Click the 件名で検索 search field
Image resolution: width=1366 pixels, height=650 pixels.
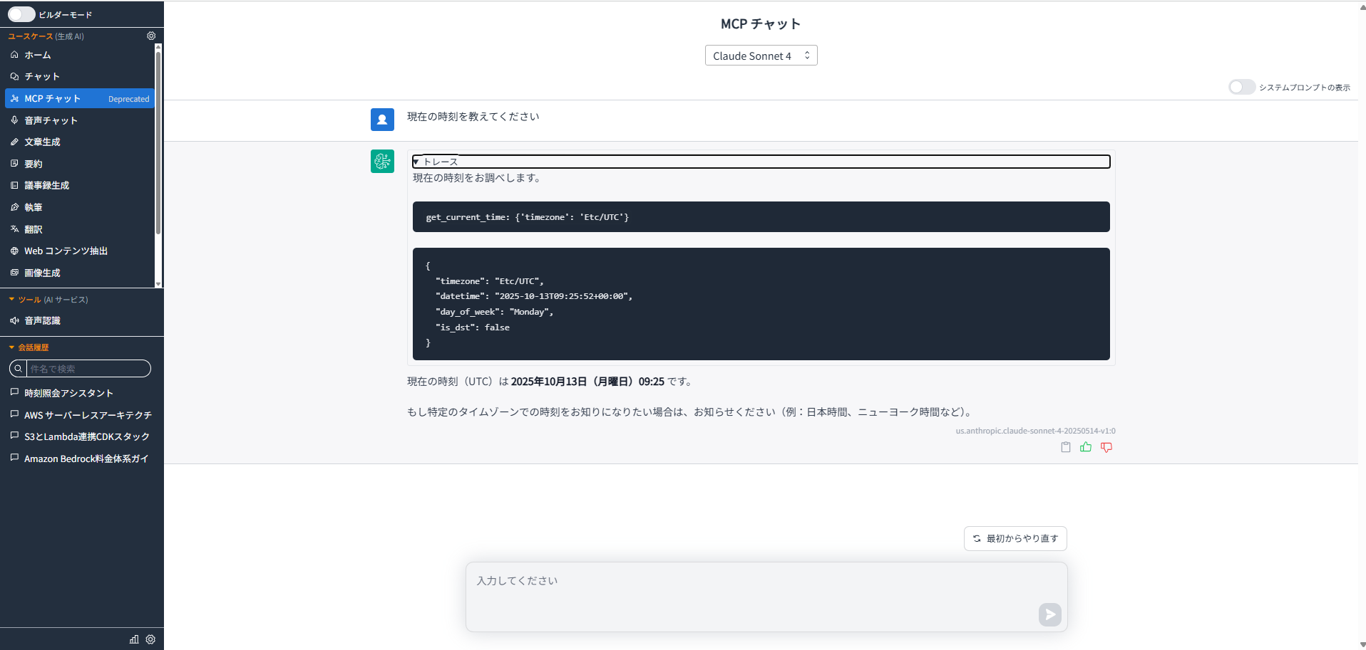coord(88,369)
